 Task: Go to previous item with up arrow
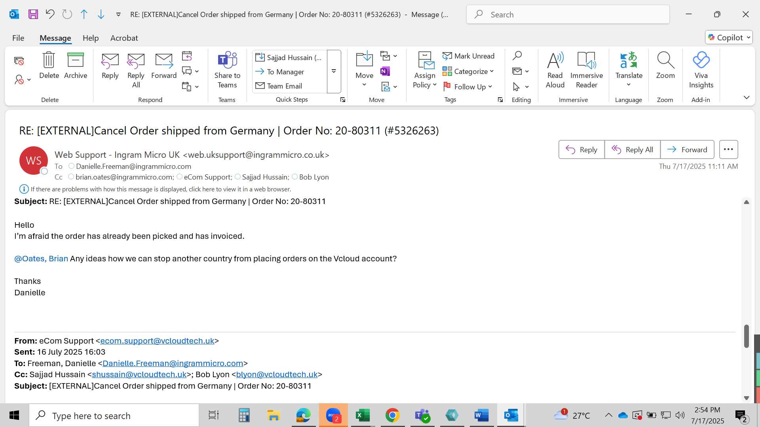coord(84,15)
